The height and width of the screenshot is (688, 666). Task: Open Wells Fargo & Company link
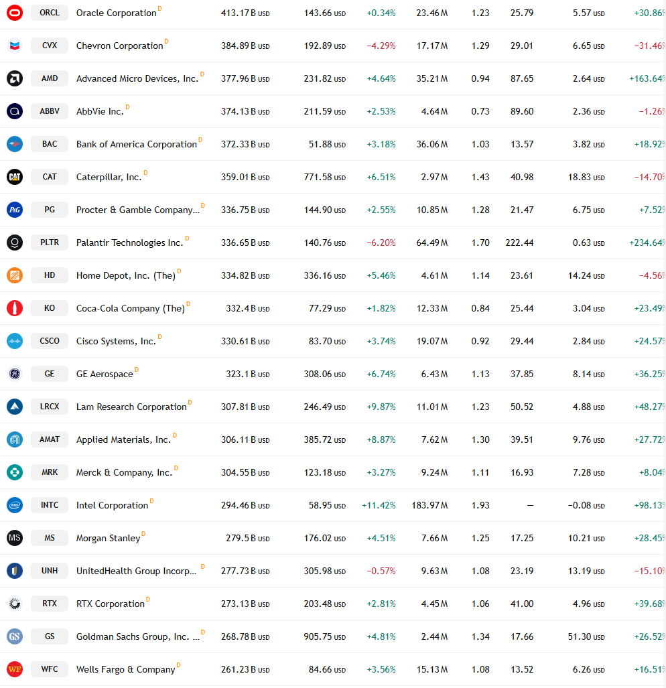click(125, 670)
